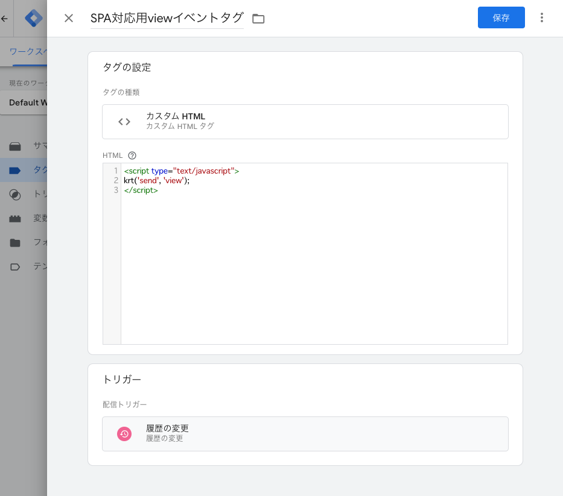
Task: Click the トリガー section heading
Action: click(x=122, y=379)
